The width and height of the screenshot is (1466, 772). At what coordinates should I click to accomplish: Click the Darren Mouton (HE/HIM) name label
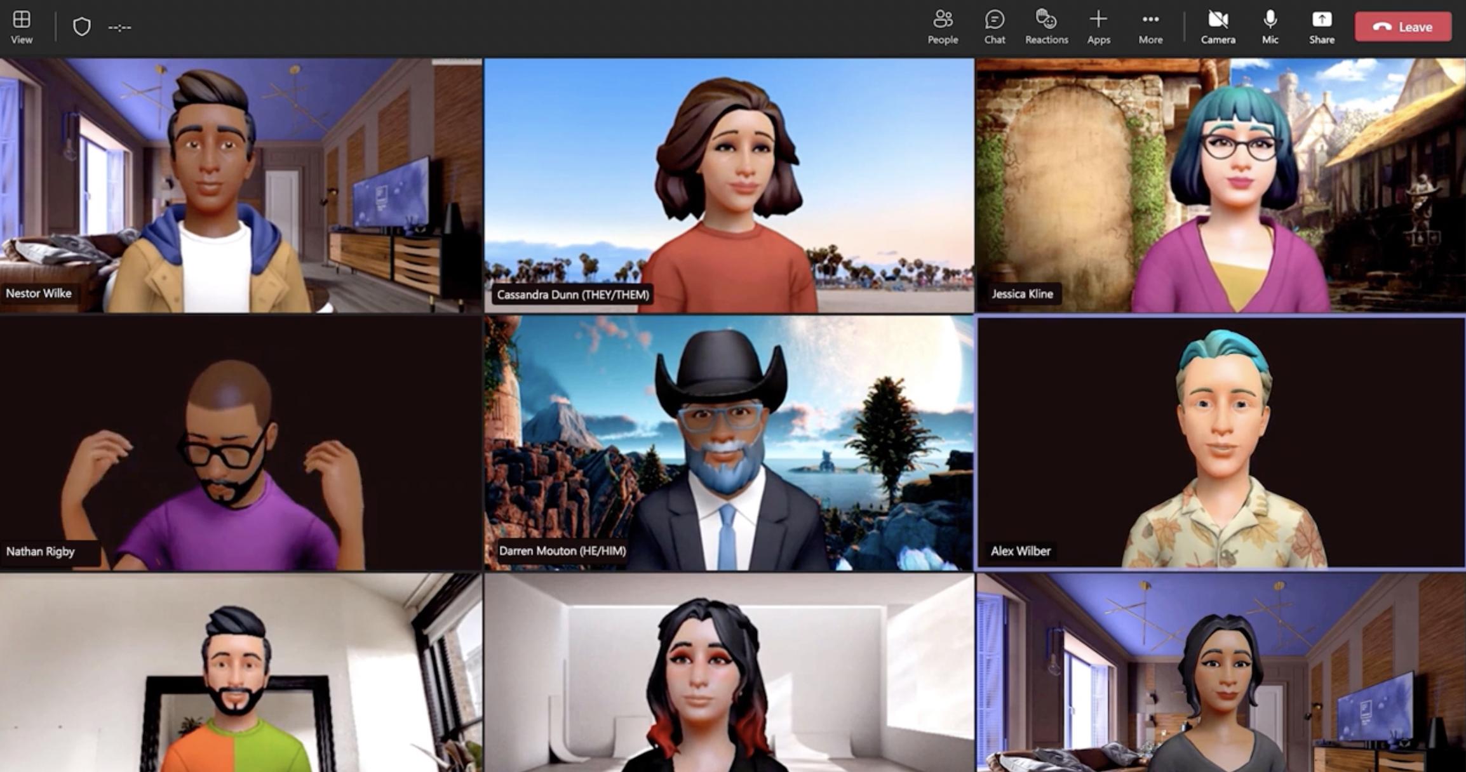(562, 551)
